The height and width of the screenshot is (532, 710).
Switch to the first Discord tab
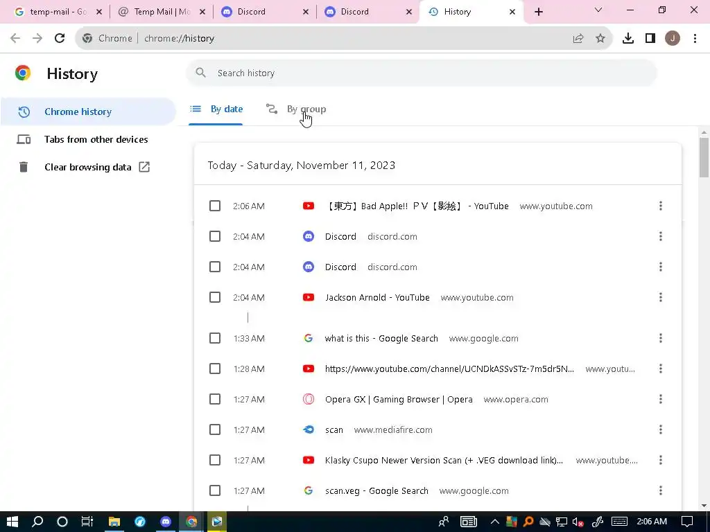265,12
